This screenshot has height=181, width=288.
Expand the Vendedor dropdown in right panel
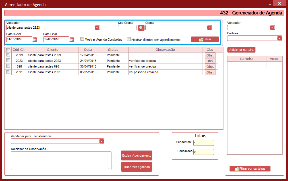pyautogui.click(x=272, y=28)
